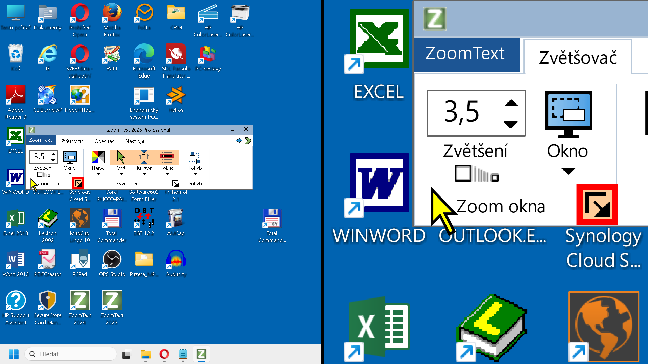The width and height of the screenshot is (648, 364).
Task: Select Zvětšovač tab in the small toolbar
Action: coord(72,141)
